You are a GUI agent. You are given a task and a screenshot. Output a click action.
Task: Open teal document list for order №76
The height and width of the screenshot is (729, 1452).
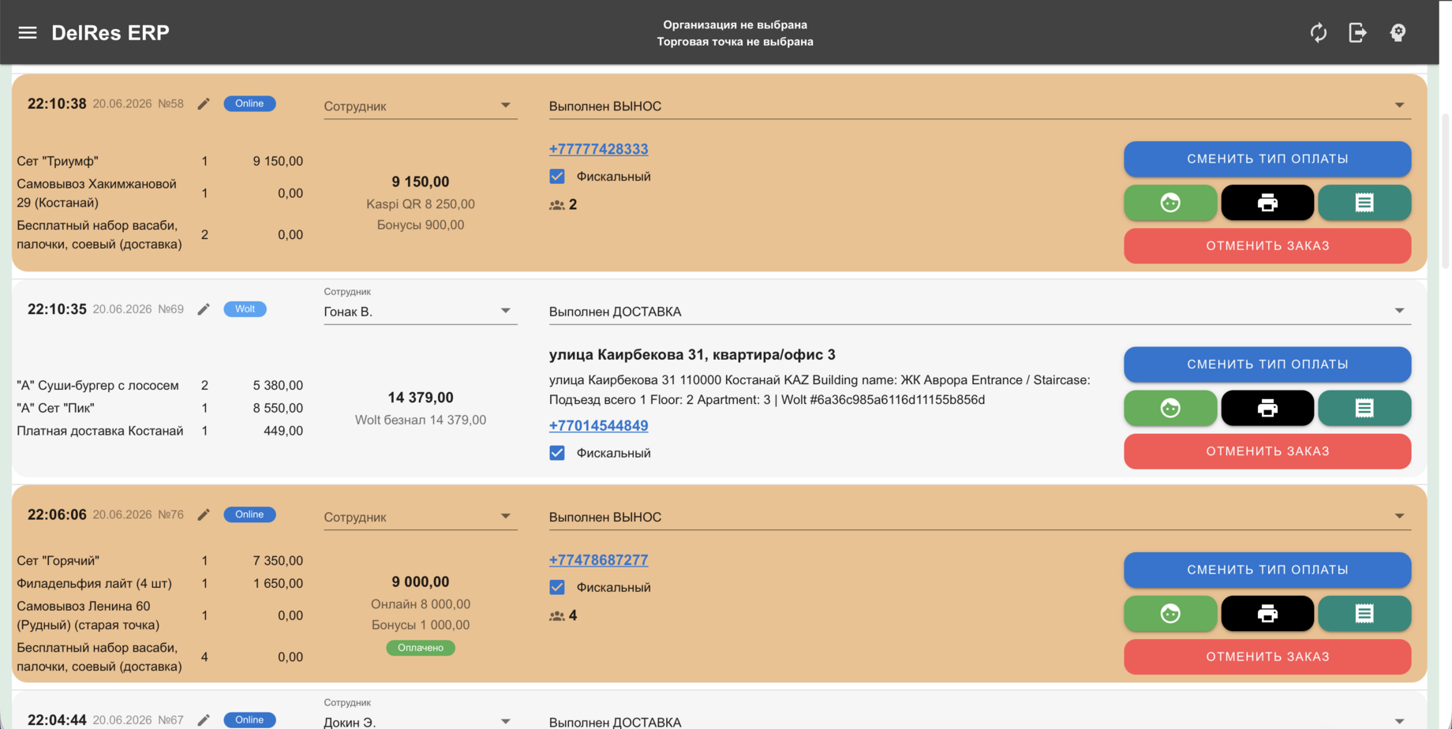1364,613
